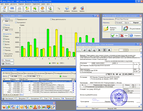Image resolution: width=143 pixels, height=111 pixels.
Task: Click the third printer icon in preview toolbar
Action: coord(94,50)
